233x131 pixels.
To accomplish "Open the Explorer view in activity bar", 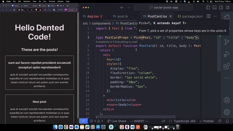I will (x=226, y=17).
